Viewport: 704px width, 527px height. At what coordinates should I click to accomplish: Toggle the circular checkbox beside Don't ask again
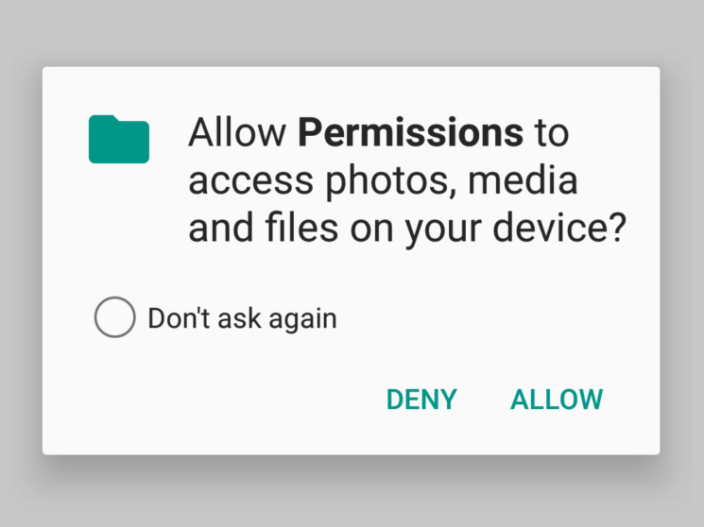click(115, 317)
